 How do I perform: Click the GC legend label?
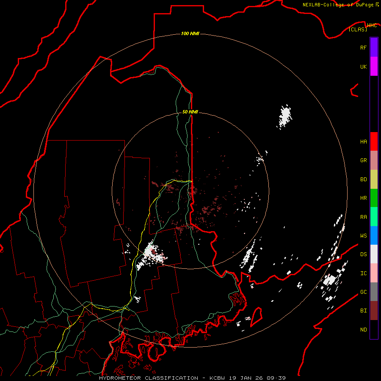[363, 292]
